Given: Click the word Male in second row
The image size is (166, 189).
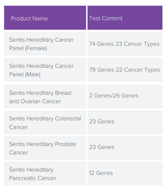Looking at the screenshot, I should point(33,74).
